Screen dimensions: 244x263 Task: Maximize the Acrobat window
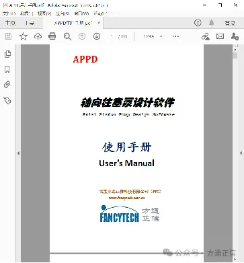(220, 5)
